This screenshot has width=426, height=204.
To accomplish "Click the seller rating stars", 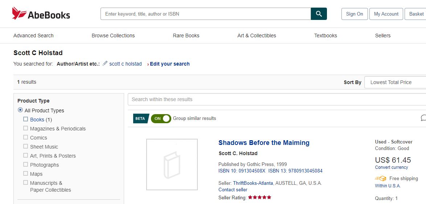I will tap(259, 197).
